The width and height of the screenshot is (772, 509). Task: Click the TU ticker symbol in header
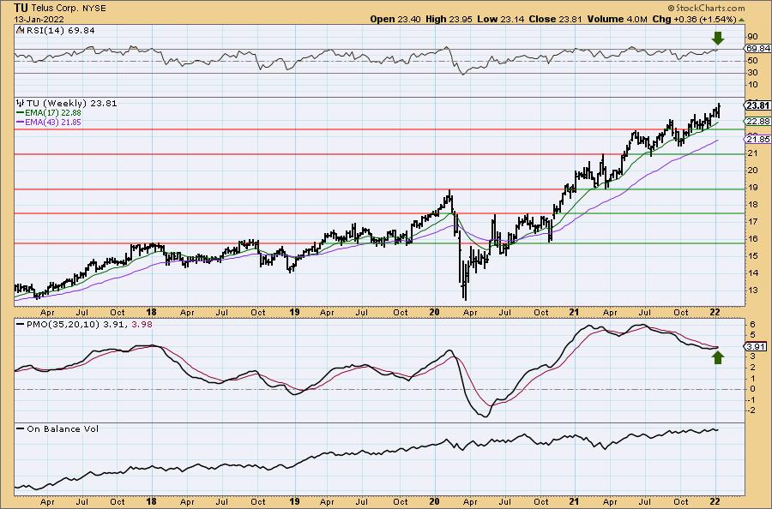pos(21,8)
